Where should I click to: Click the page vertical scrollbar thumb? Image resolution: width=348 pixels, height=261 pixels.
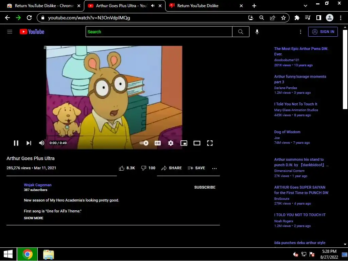[x=345, y=69]
